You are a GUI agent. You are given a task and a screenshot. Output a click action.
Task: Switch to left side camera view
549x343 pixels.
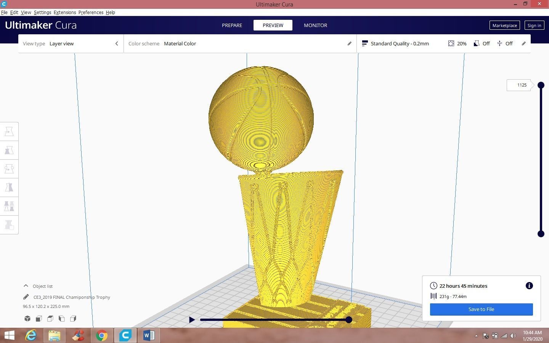click(x=62, y=319)
